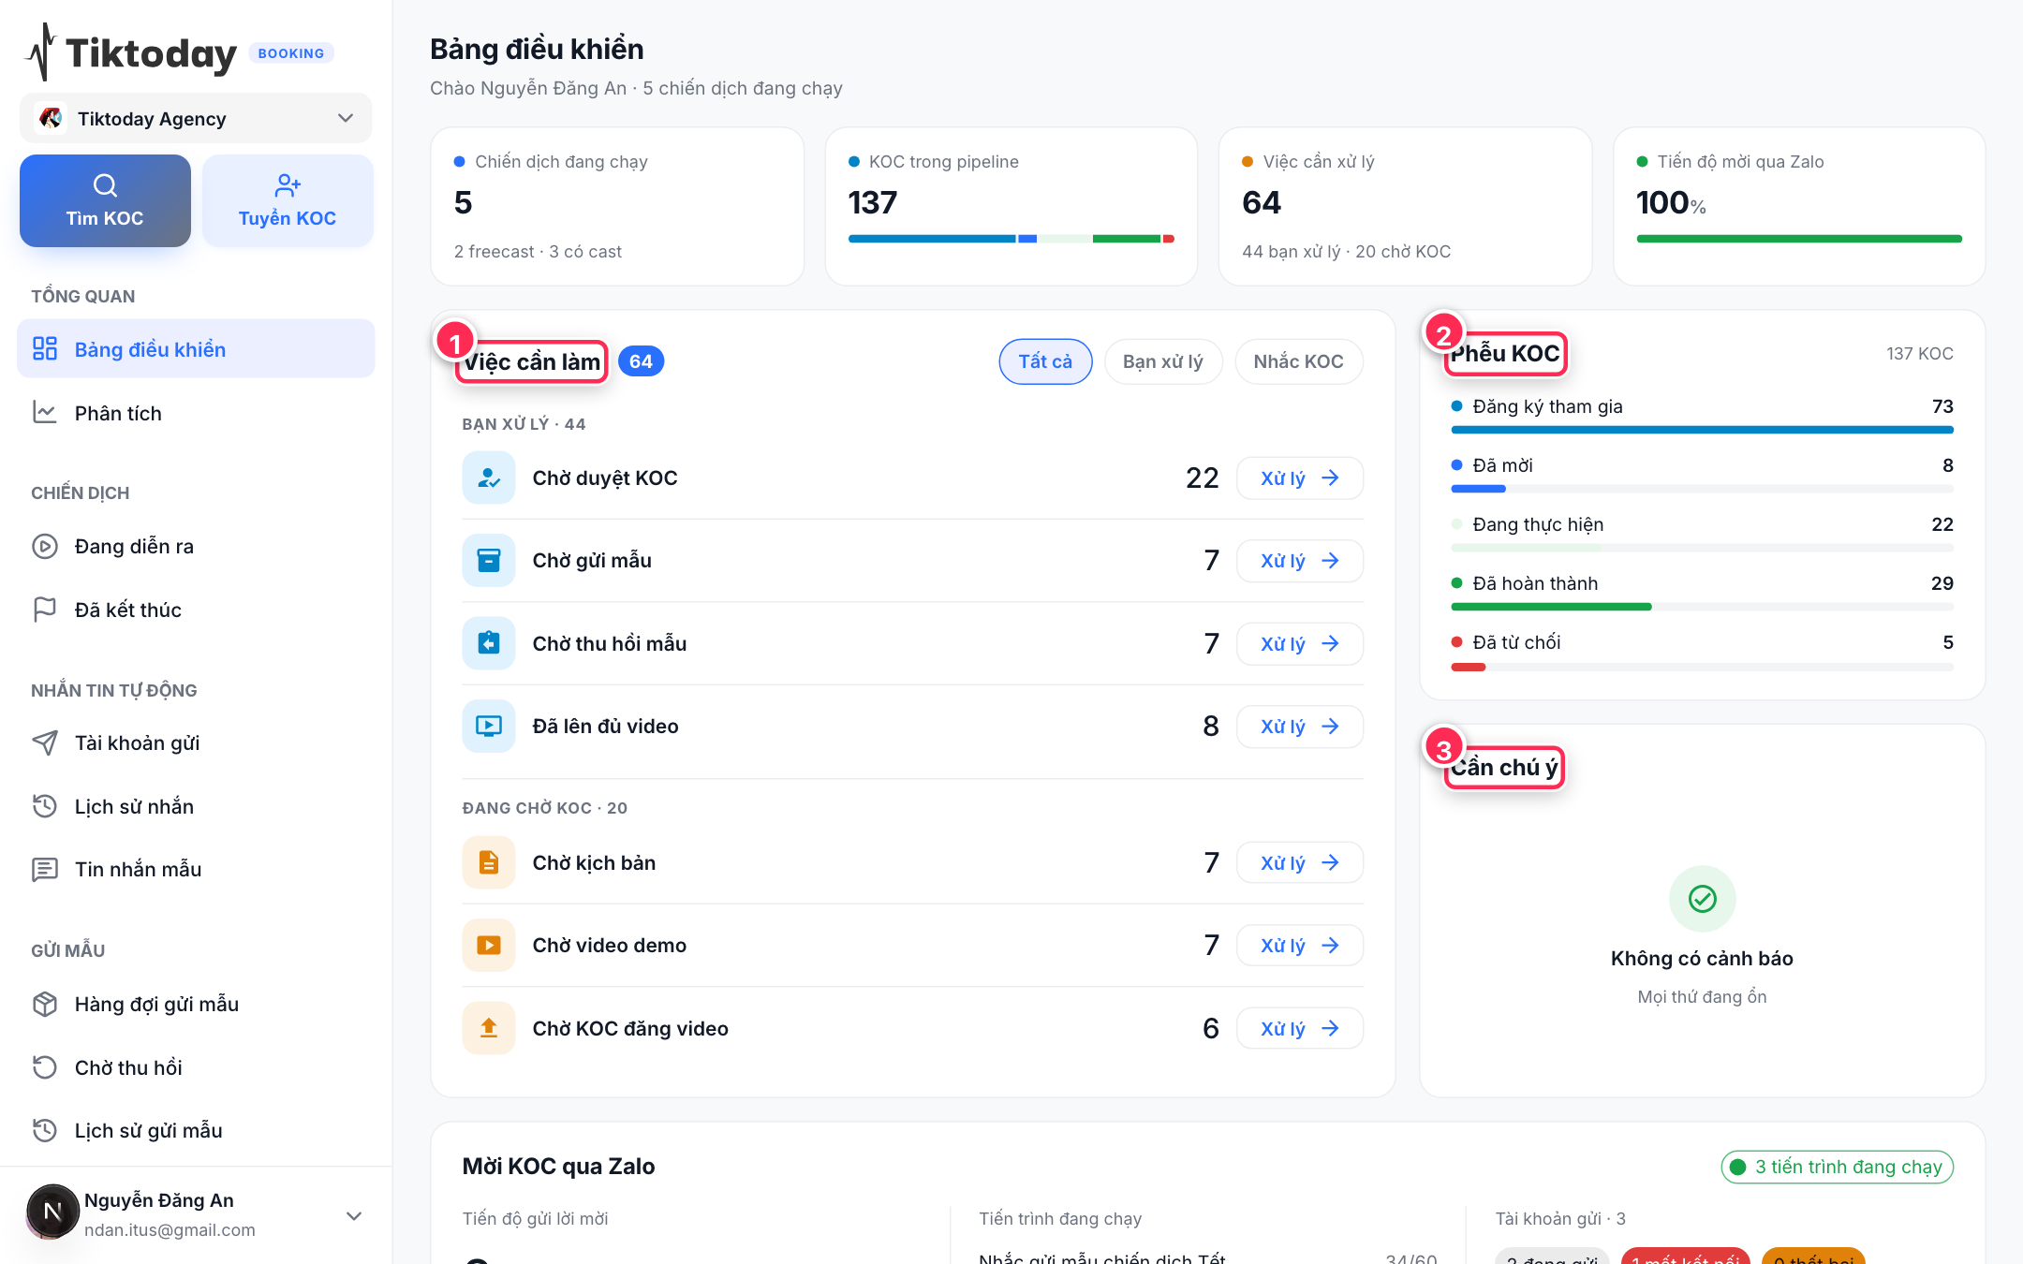Screen dimensions: 2023x1264
Task: Click the 137 KOC count text
Action: pyautogui.click(x=1919, y=353)
